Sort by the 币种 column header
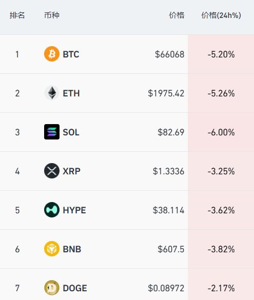Viewport: 254px width, 300px height. [x=52, y=15]
